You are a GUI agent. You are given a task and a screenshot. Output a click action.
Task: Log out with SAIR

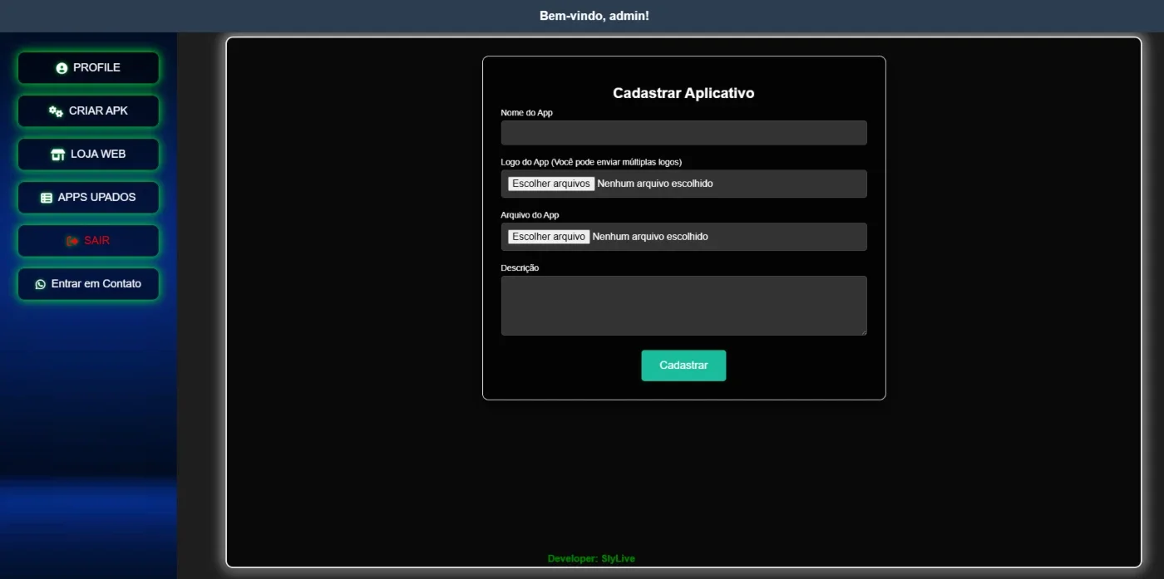(x=88, y=241)
